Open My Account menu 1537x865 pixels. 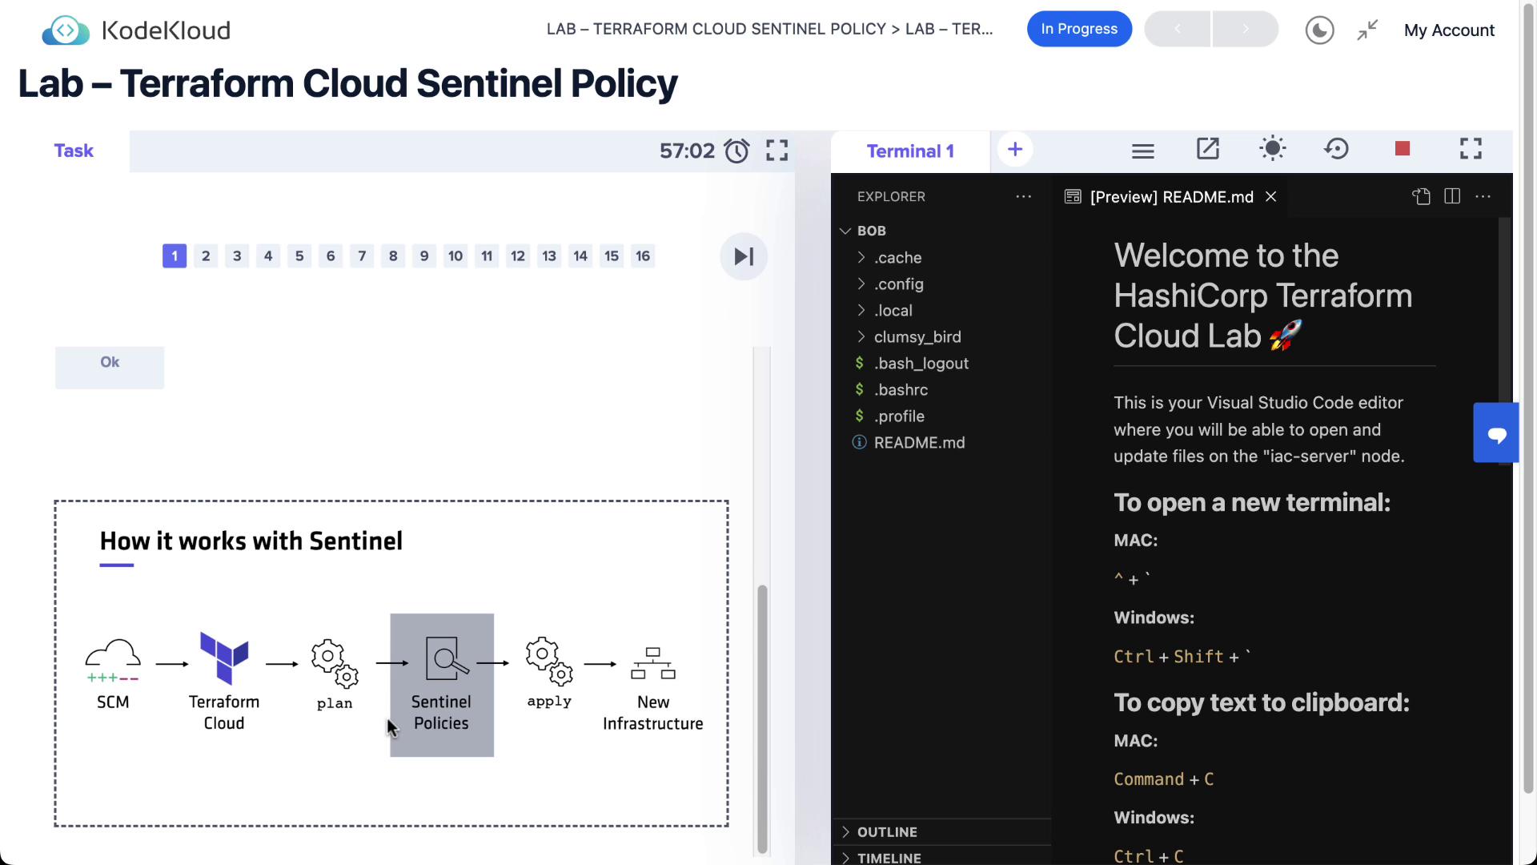[x=1449, y=30]
